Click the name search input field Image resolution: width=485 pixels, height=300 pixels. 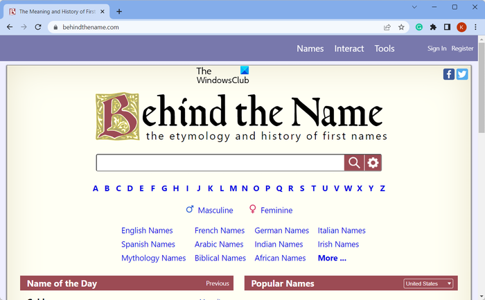(220, 163)
